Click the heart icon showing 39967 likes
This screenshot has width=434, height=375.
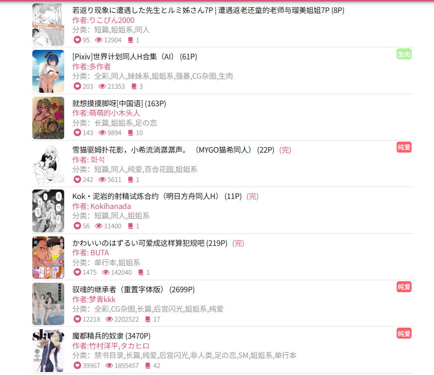click(77, 366)
